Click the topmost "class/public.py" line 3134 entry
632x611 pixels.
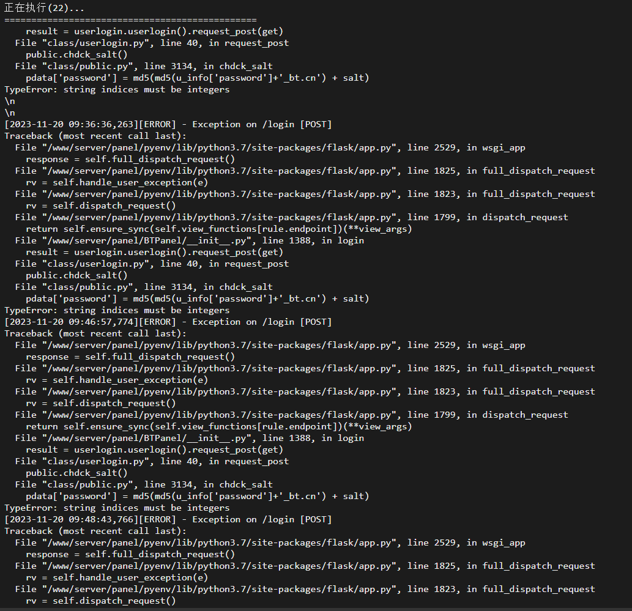[144, 66]
